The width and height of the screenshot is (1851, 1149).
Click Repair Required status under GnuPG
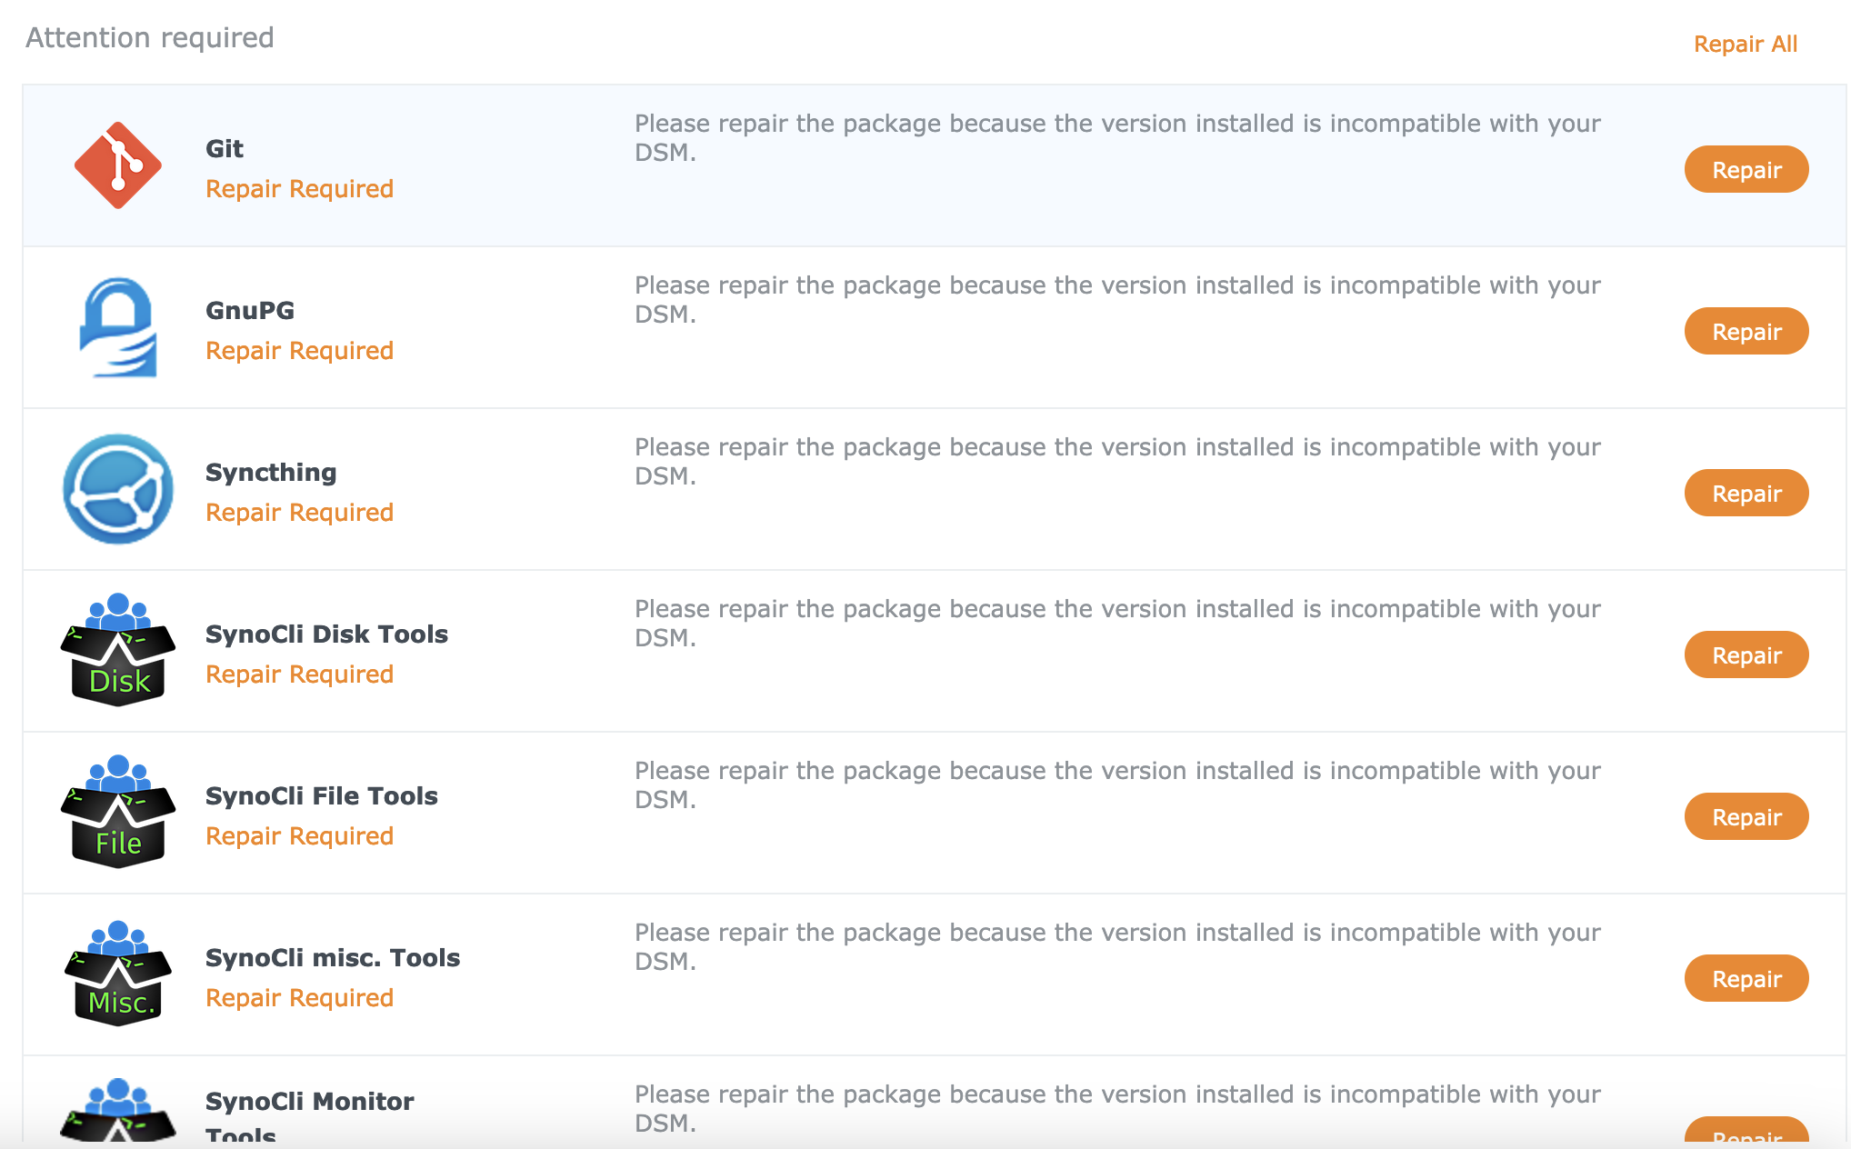click(299, 351)
